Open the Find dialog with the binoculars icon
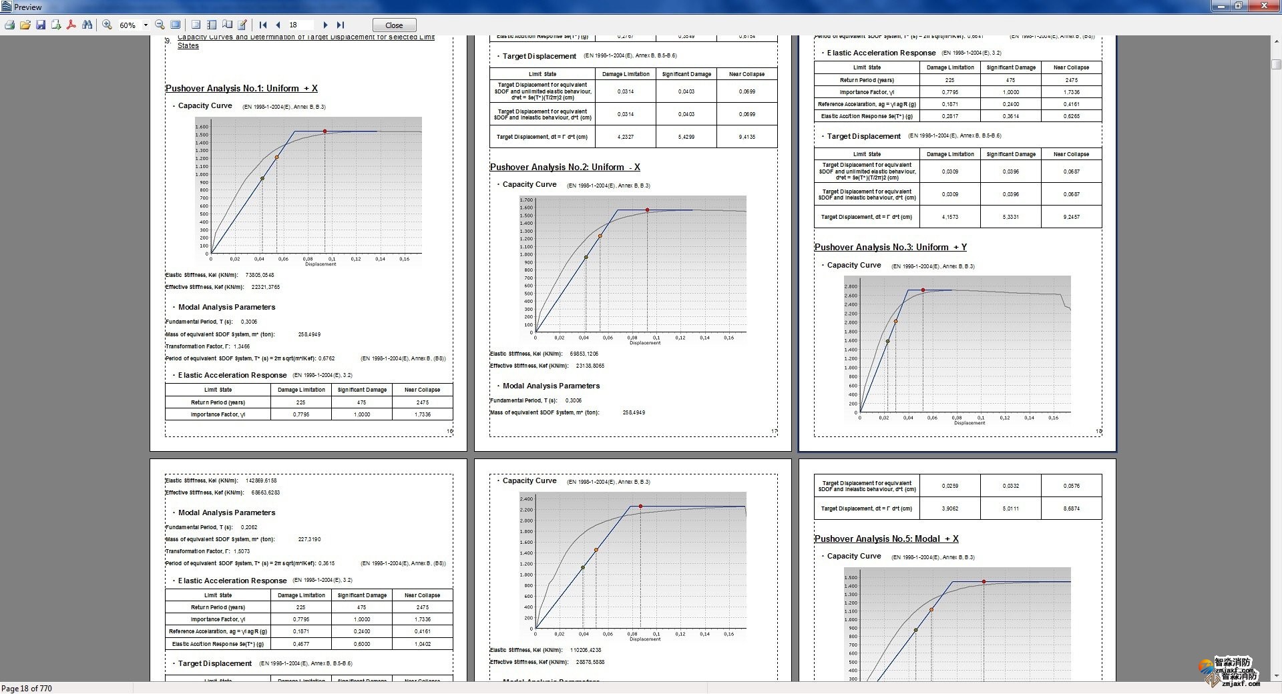 coord(87,25)
